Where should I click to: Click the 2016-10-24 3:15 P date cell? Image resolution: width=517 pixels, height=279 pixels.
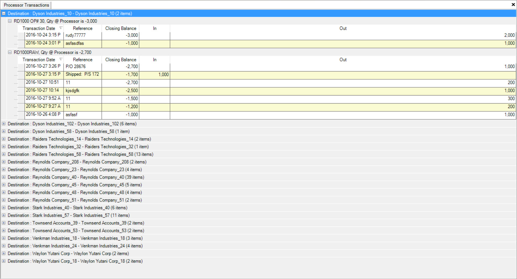click(44, 35)
